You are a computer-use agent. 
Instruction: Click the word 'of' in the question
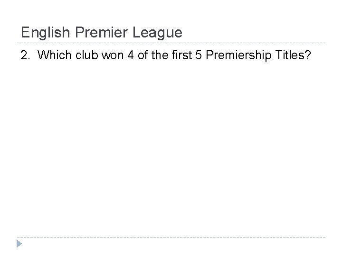coord(142,55)
